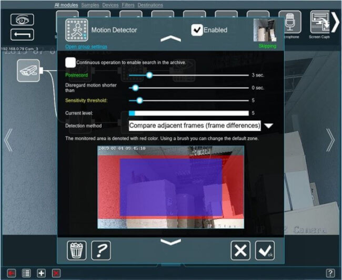
Task: Click the back arrow button
Action: click(22, 34)
